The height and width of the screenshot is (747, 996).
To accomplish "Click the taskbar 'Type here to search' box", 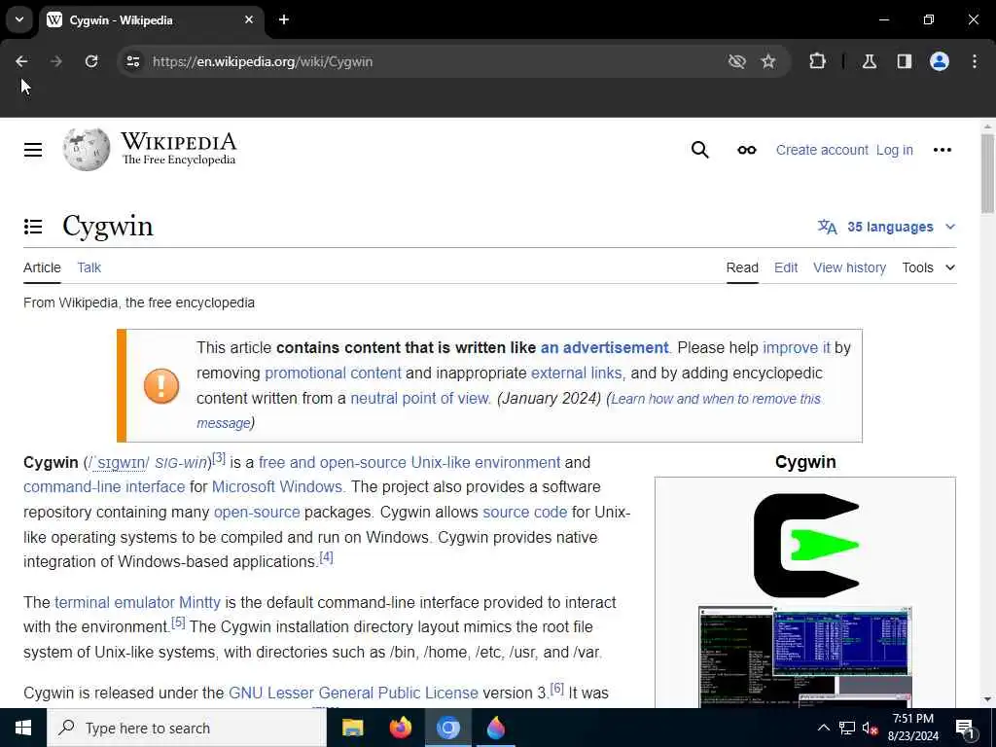I will point(187,728).
